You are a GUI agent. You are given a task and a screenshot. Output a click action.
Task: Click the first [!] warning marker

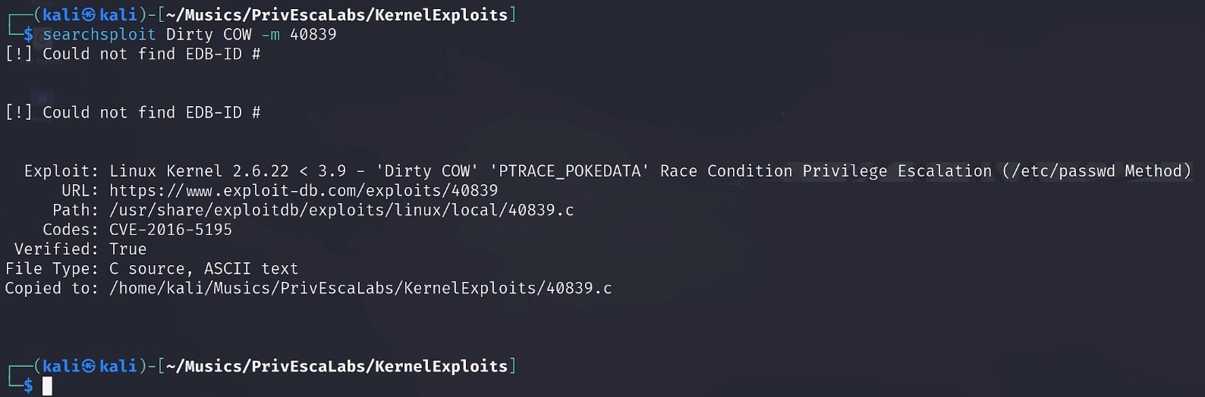pyautogui.click(x=18, y=54)
